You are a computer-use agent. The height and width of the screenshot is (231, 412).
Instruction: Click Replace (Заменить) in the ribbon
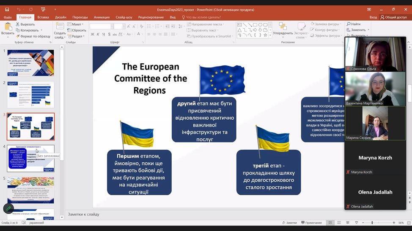point(356,30)
